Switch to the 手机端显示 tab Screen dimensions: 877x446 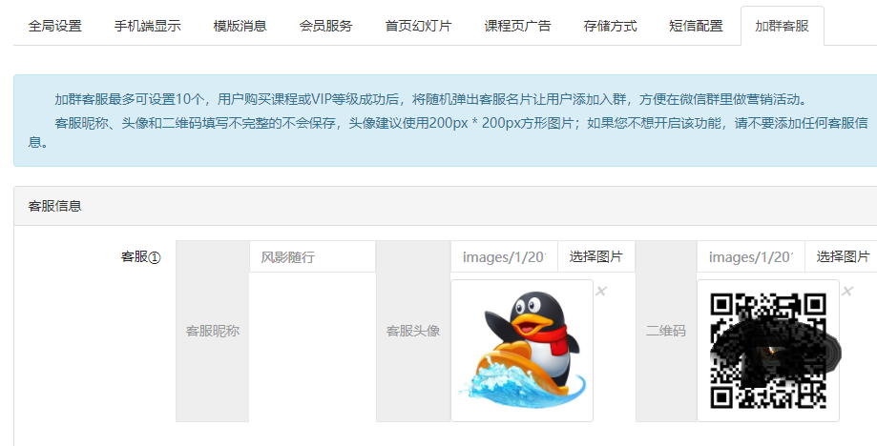148,26
